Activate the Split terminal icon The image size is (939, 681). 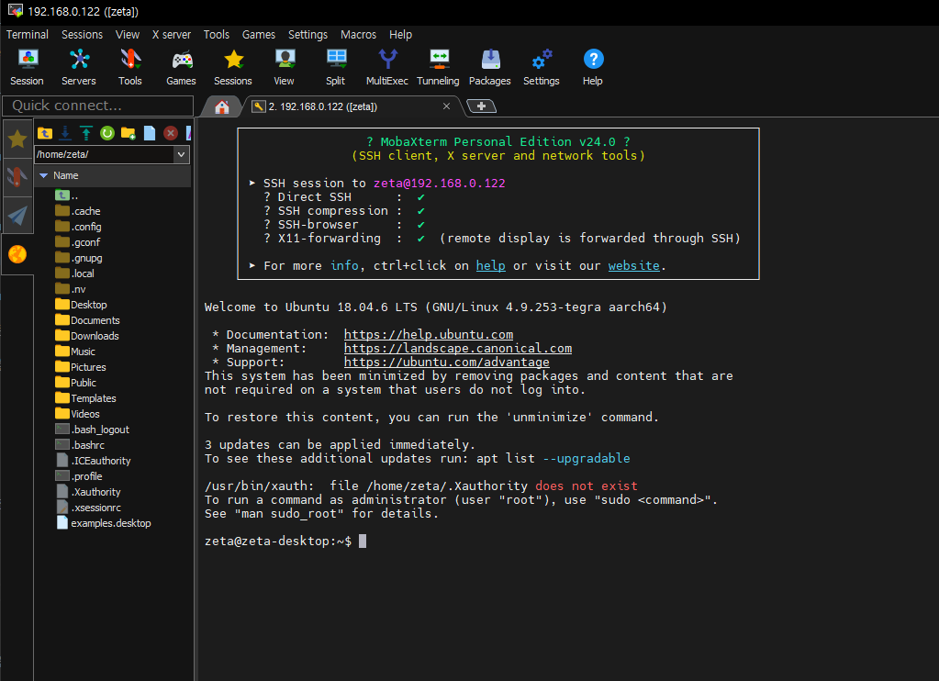tap(335, 67)
